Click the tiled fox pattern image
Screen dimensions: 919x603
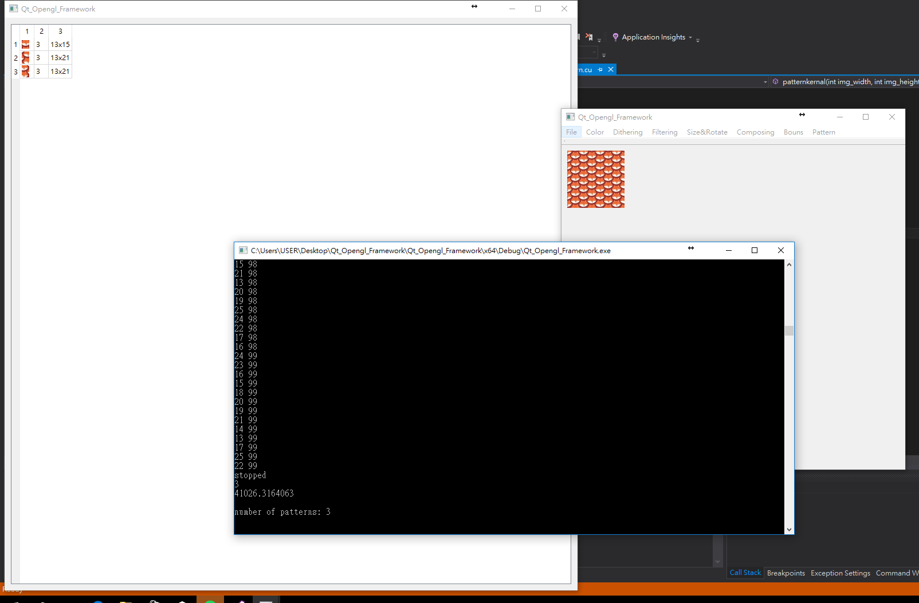tap(596, 179)
